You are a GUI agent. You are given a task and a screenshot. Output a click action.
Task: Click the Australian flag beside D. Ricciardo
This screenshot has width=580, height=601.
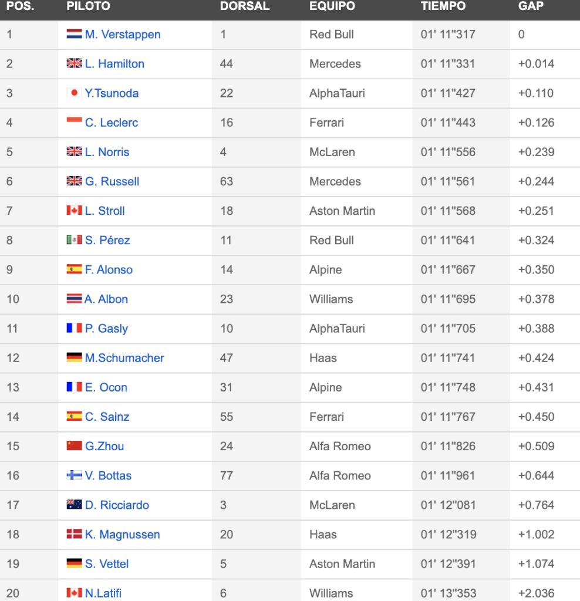[74, 504]
